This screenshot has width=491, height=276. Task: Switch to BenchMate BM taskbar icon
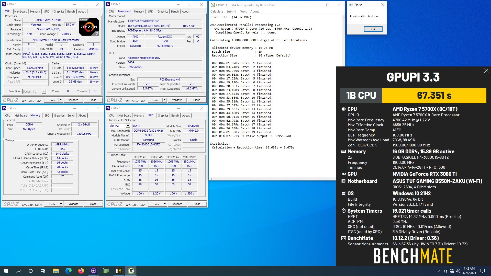[118, 271]
